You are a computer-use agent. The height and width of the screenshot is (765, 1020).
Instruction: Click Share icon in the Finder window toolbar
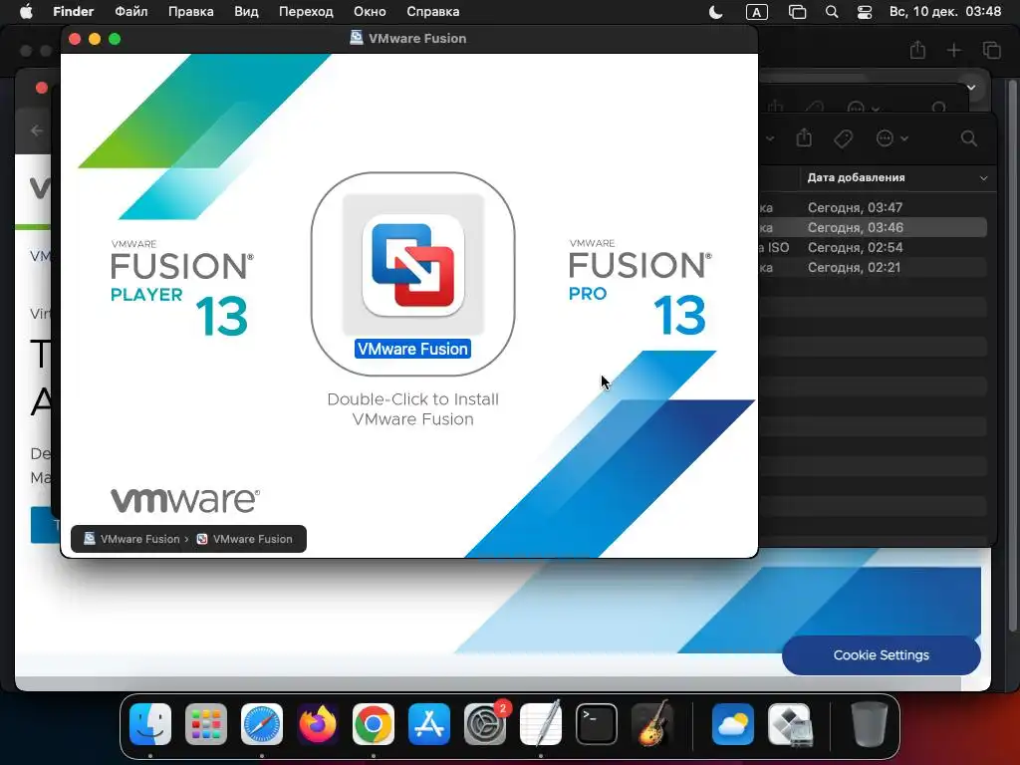804,137
